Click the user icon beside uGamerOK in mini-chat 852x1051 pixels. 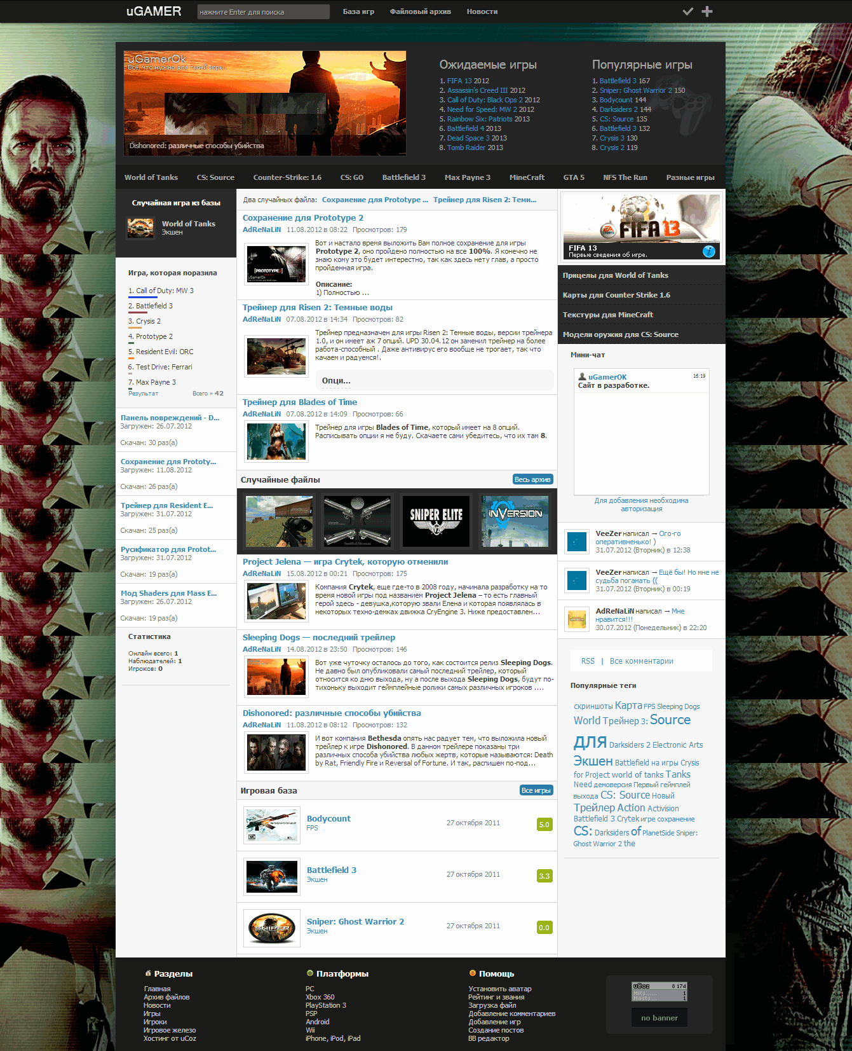582,376
